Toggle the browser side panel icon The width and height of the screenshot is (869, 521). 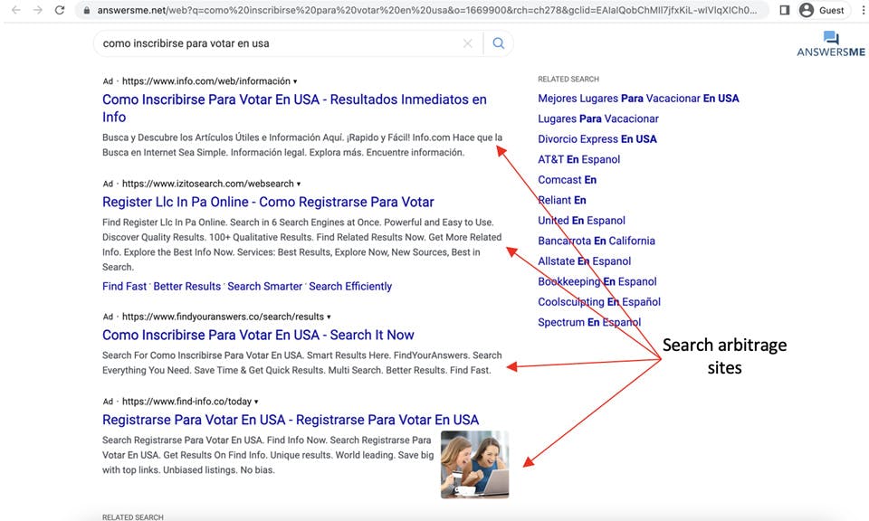click(x=784, y=10)
